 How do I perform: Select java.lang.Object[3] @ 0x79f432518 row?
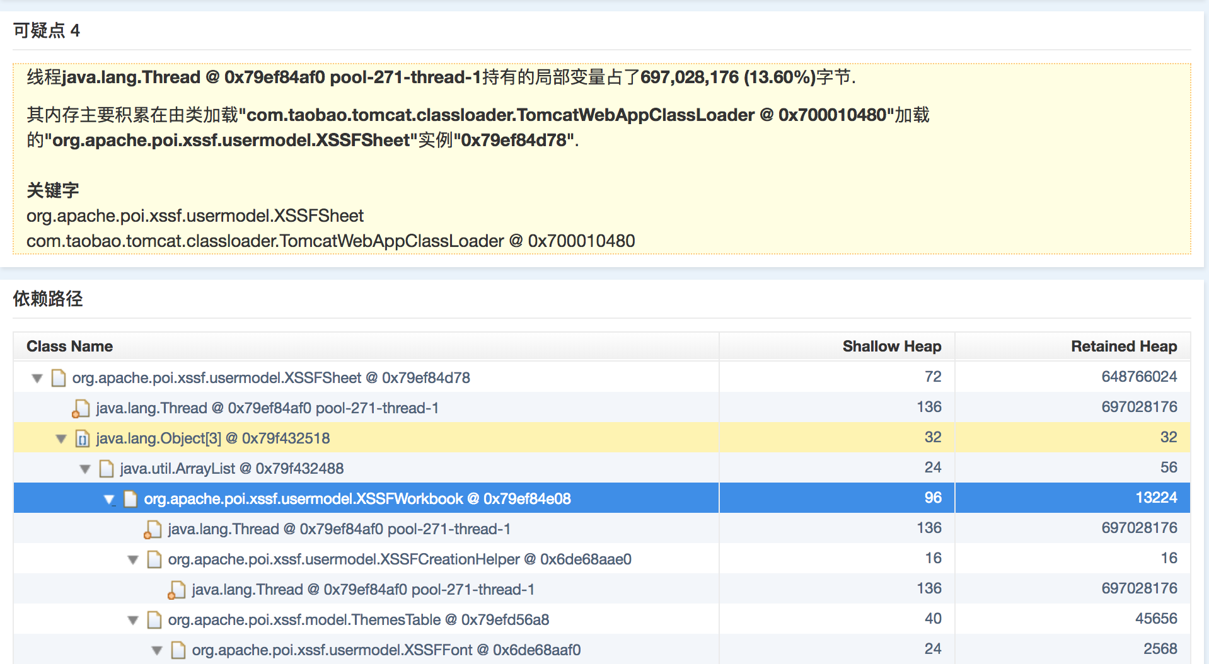tap(601, 438)
